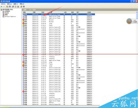
Task: Click the green Back arrow in toolbar
Action: tap(1, 7)
